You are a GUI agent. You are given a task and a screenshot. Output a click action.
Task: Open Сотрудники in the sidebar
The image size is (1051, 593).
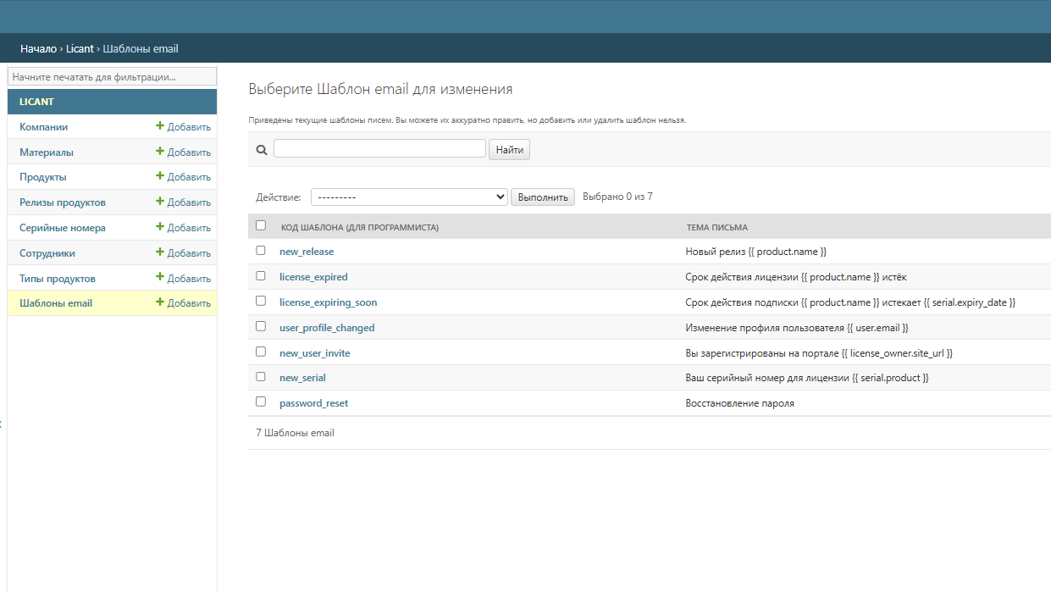pyautogui.click(x=47, y=253)
